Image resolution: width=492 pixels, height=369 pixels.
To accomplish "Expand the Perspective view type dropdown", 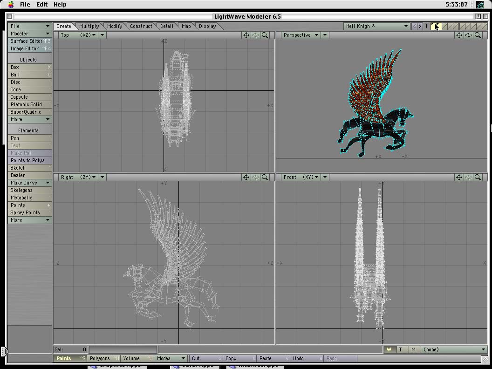I will tap(301, 35).
